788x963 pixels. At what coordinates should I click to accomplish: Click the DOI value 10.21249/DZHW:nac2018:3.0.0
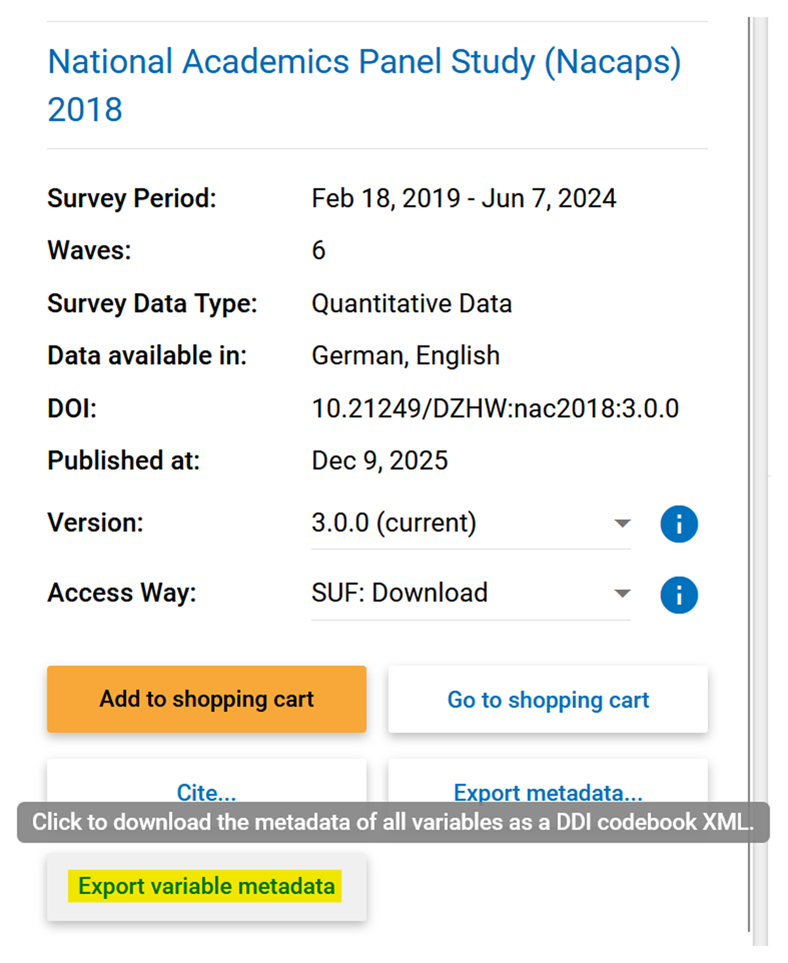[x=495, y=409]
